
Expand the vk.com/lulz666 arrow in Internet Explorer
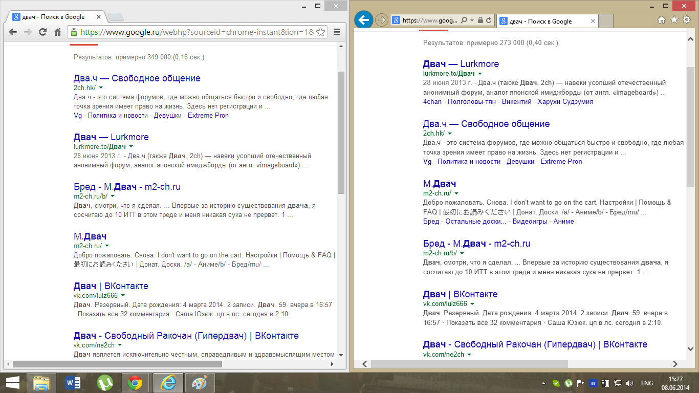(x=472, y=304)
